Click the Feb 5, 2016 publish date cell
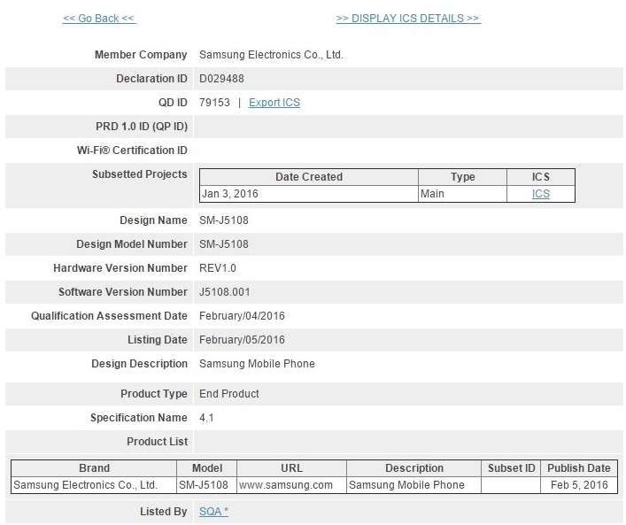 coord(579,485)
